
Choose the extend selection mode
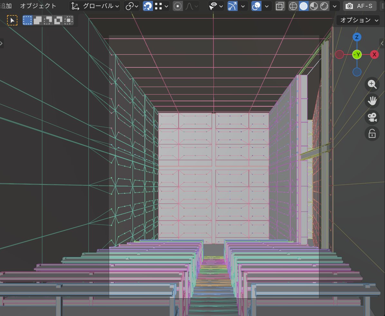pyautogui.click(x=38, y=20)
